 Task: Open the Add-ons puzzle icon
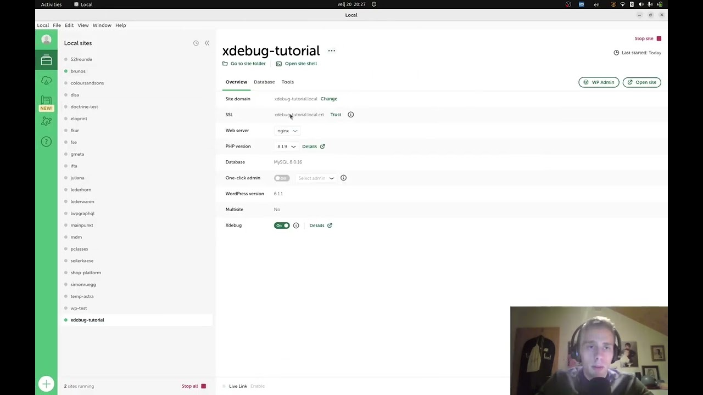pyautogui.click(x=46, y=121)
